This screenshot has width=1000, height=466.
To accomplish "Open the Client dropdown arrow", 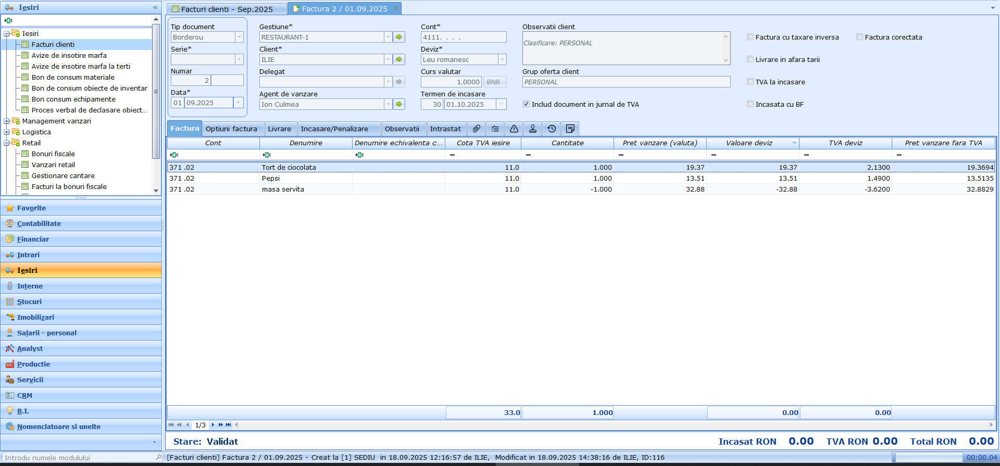I will point(388,59).
